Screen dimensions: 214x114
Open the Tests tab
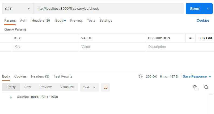click(91, 21)
